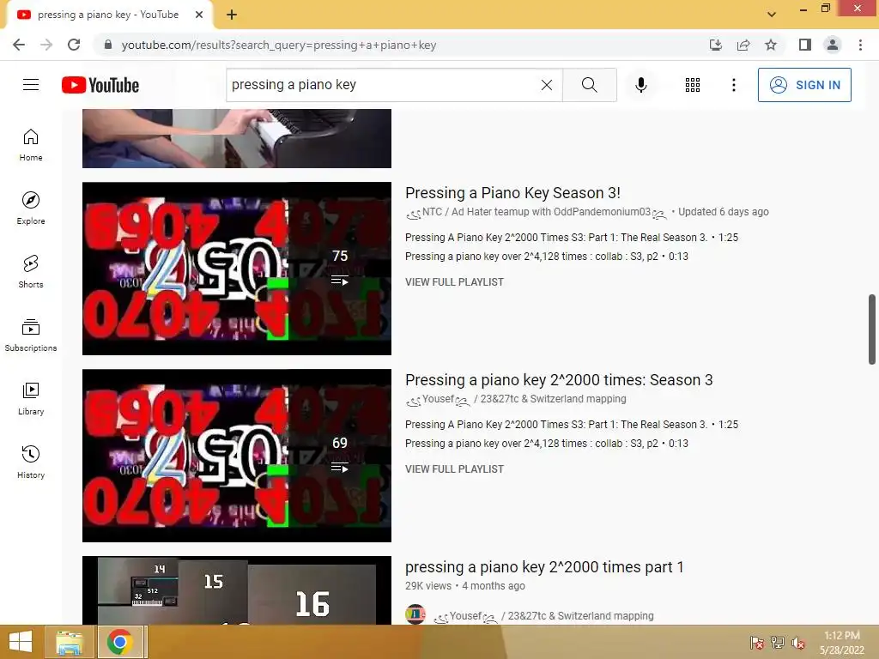
Task: Click the 75-video playlist thumbnail
Action: [x=237, y=269]
